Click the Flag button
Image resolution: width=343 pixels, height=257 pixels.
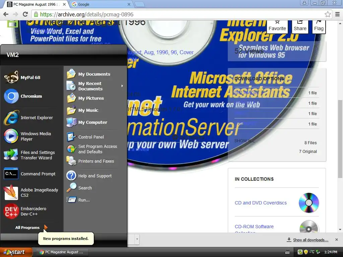[319, 26]
